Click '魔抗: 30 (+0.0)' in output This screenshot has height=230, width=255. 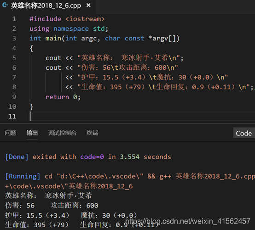click(x=109, y=215)
